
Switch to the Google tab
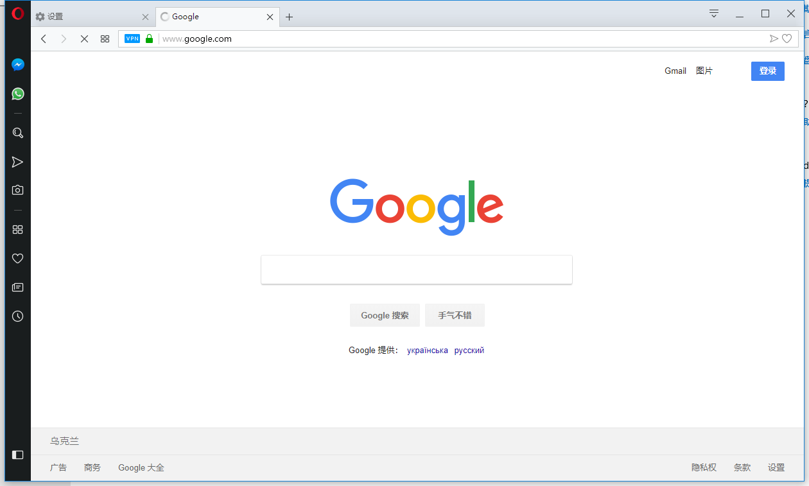[x=218, y=17]
